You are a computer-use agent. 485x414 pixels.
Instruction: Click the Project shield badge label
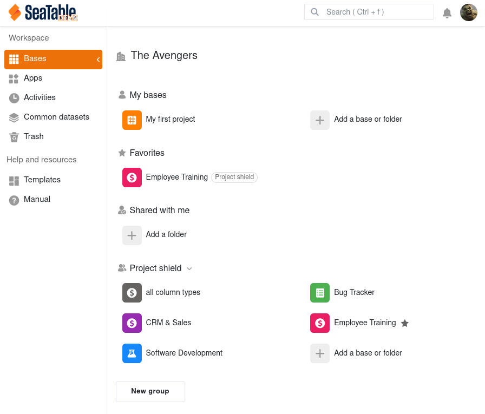pos(234,177)
